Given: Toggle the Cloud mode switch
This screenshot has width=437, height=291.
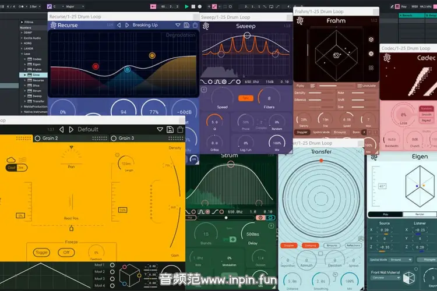Looking at the screenshot, I should click(x=16, y=168).
